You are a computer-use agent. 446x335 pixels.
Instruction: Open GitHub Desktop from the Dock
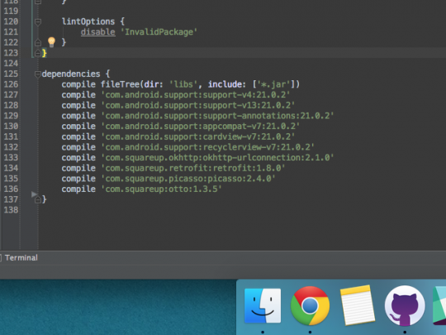tap(405, 306)
